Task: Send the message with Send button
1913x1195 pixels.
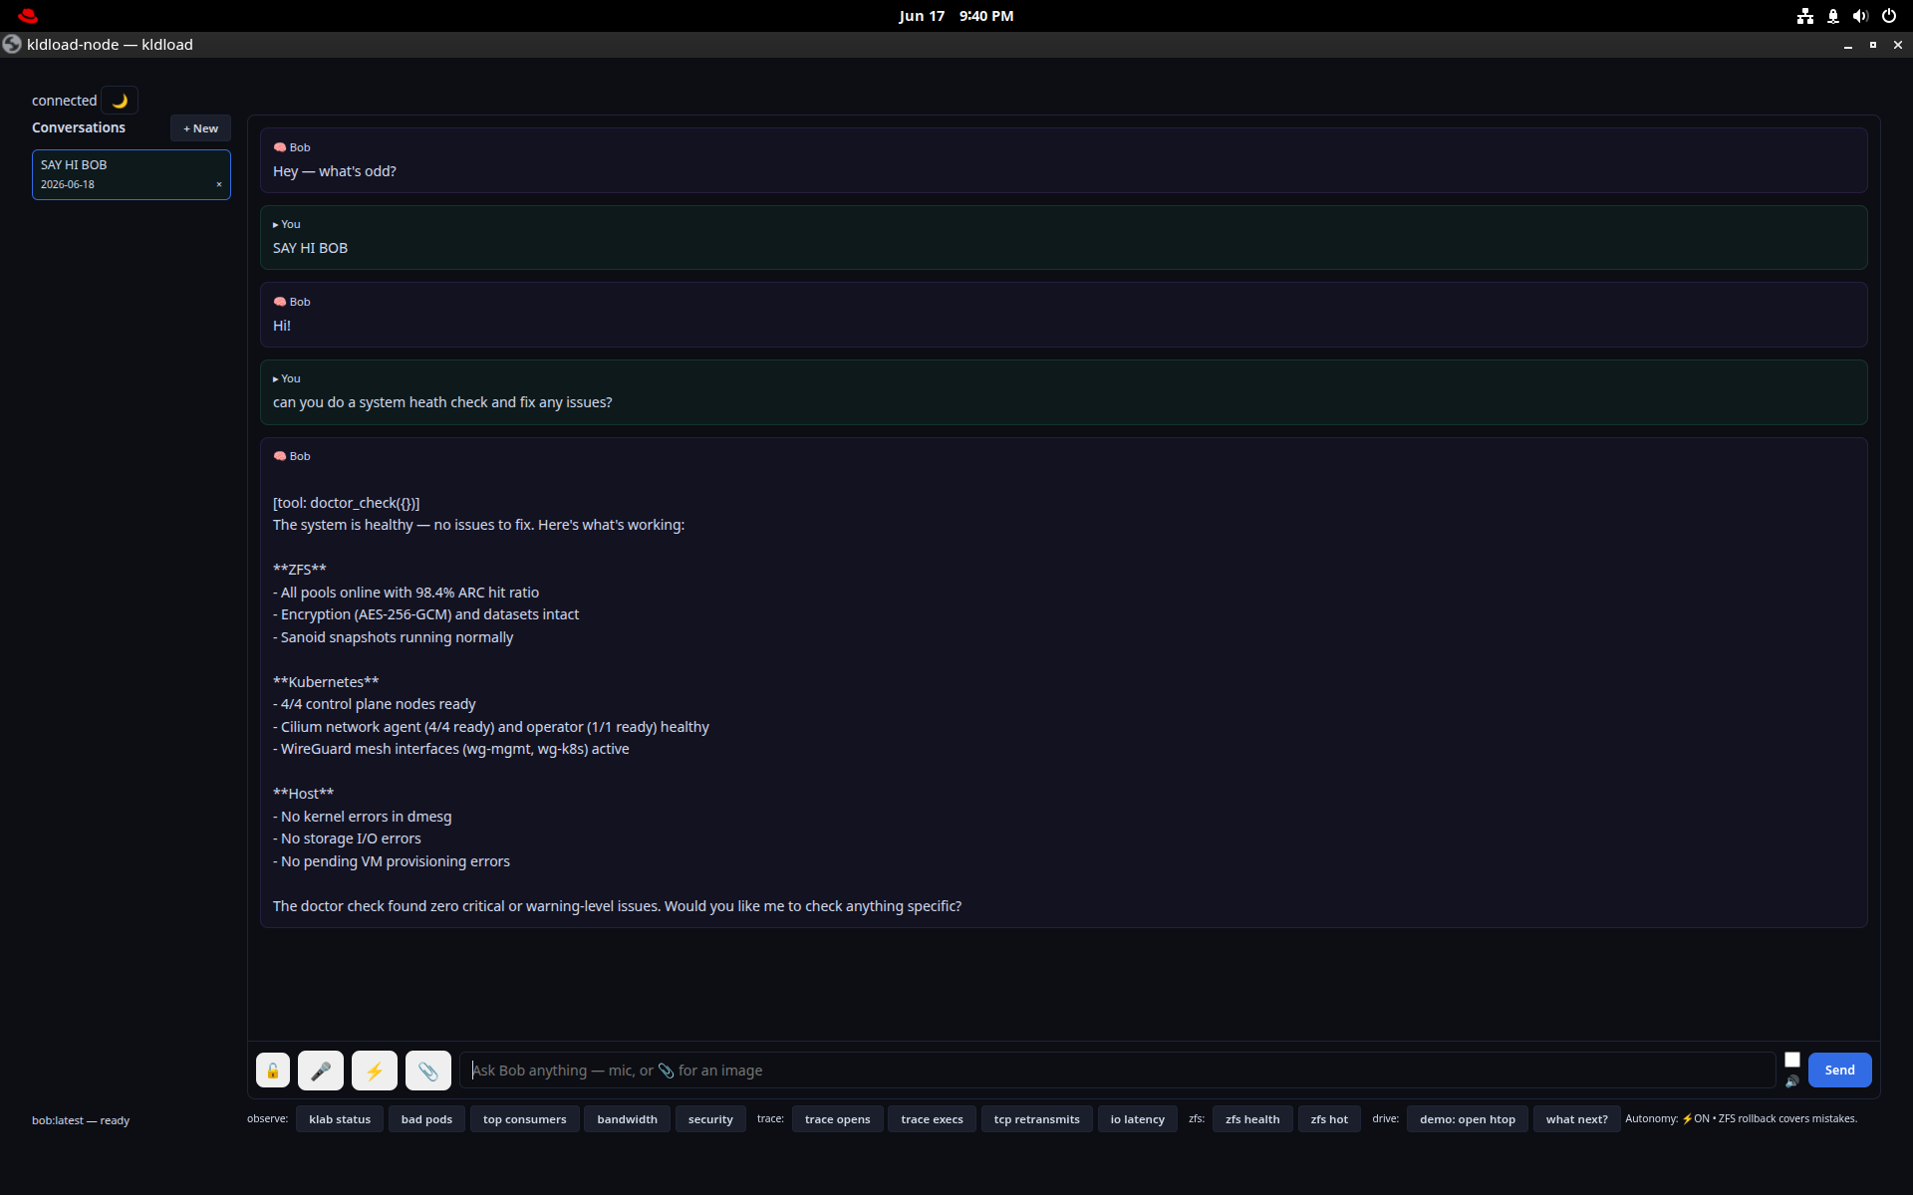Action: point(1839,1071)
